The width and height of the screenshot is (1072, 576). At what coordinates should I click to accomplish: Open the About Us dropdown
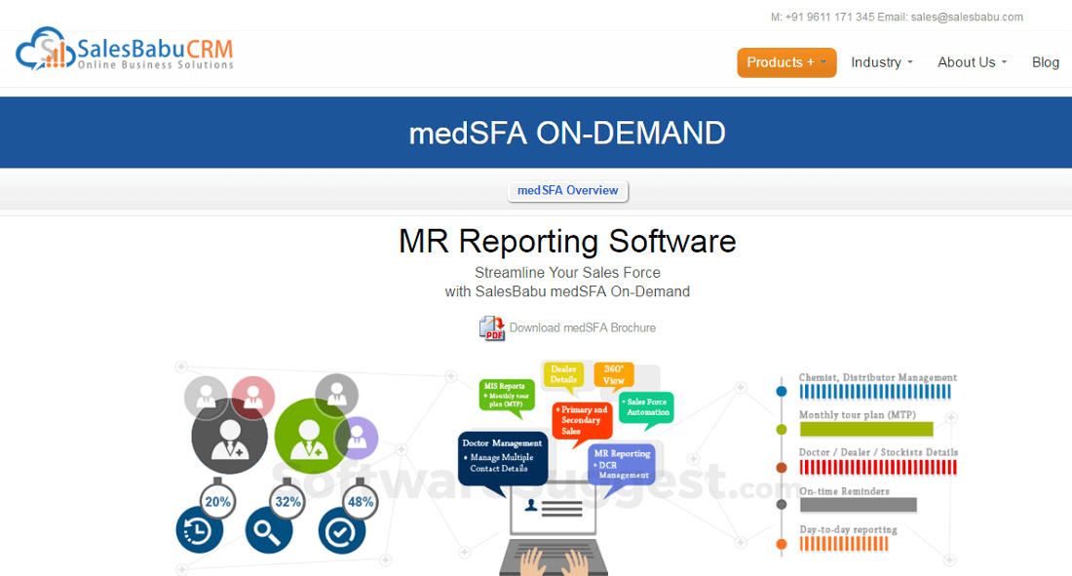[x=971, y=61]
